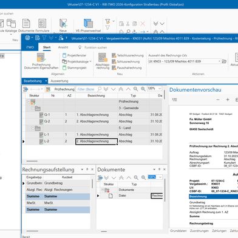238x238 pixels.
Task: Open Stammprojekt
Action: pyautogui.click(x=74, y=68)
